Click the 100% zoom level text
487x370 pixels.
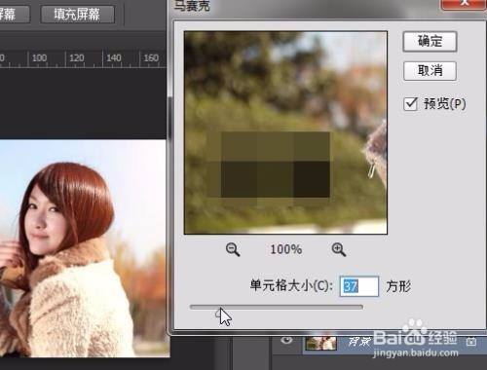coord(286,249)
